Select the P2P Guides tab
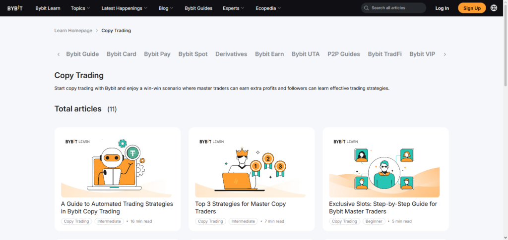 (x=344, y=54)
